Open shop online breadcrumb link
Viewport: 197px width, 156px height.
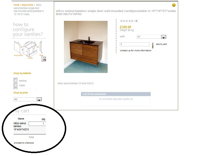point(27,5)
